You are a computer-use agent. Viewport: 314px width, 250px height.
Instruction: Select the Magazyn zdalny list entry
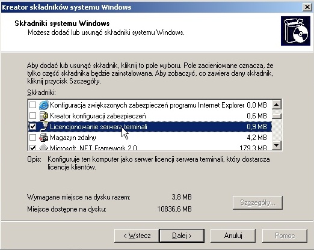point(149,138)
